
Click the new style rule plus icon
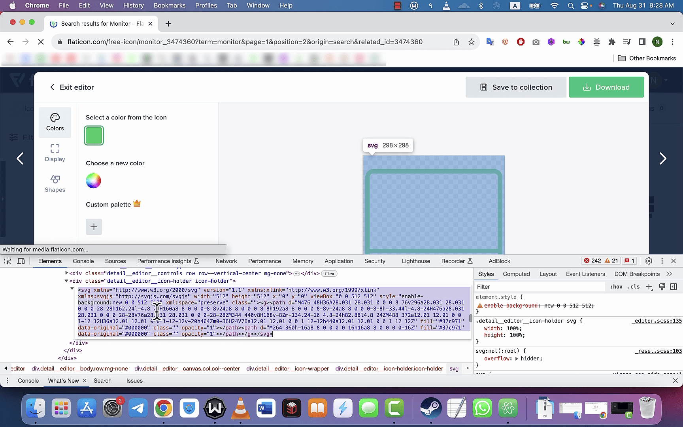click(649, 287)
